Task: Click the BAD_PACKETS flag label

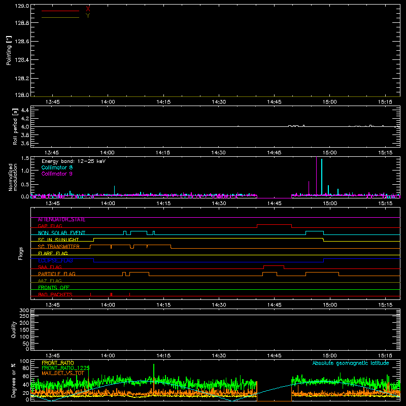Action: [55, 294]
